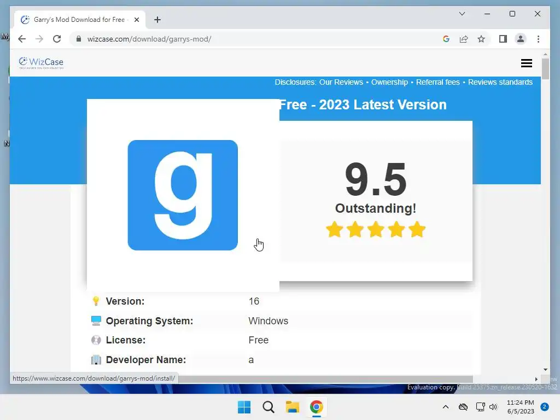Click the Chrome taskbar icon
This screenshot has height=420, width=560.
(317, 407)
